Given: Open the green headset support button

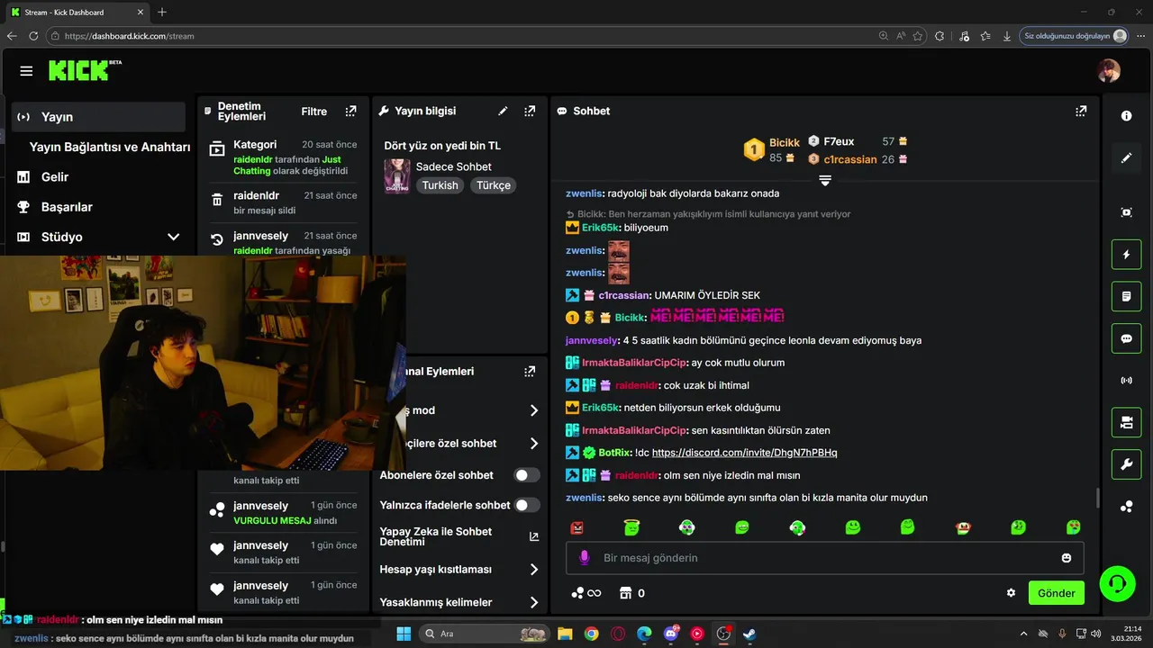Looking at the screenshot, I should coord(1118,584).
